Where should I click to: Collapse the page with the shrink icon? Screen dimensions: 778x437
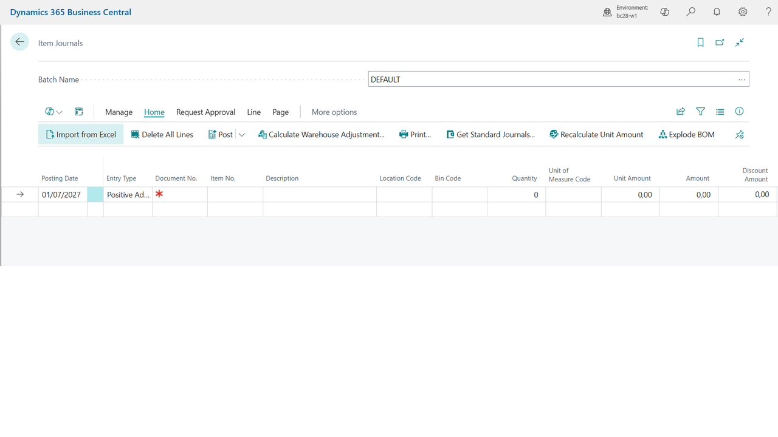(740, 42)
